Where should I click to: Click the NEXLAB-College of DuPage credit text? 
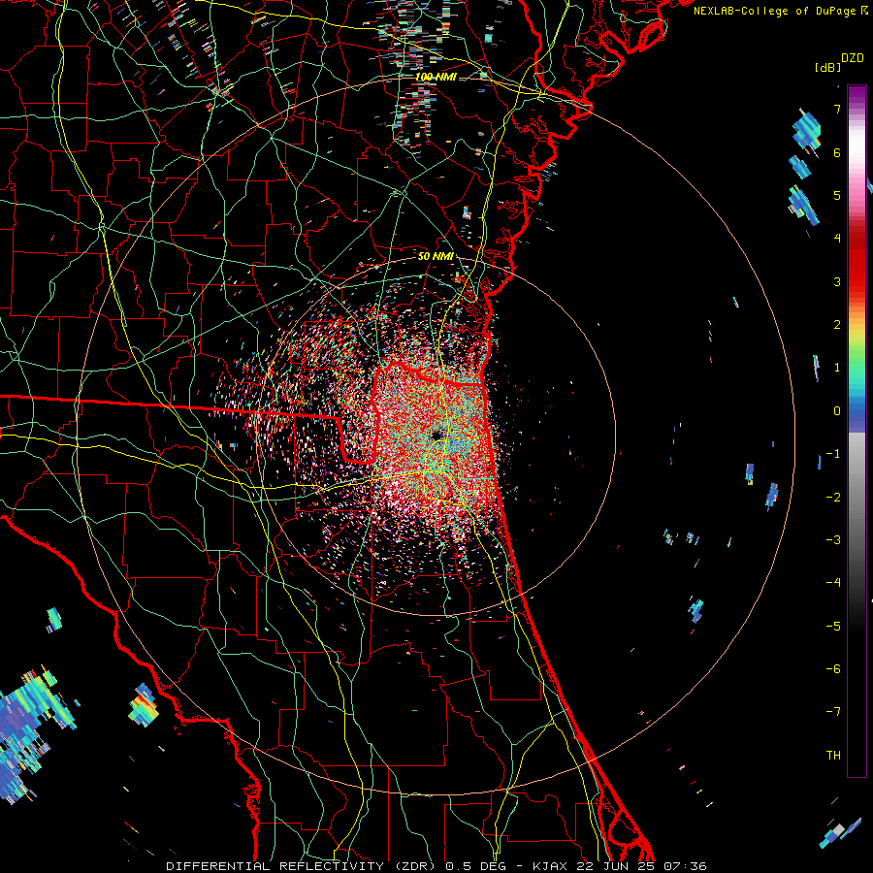(x=781, y=11)
